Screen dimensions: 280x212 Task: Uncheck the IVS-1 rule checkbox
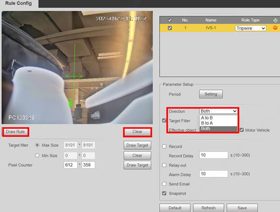[x=170, y=28]
